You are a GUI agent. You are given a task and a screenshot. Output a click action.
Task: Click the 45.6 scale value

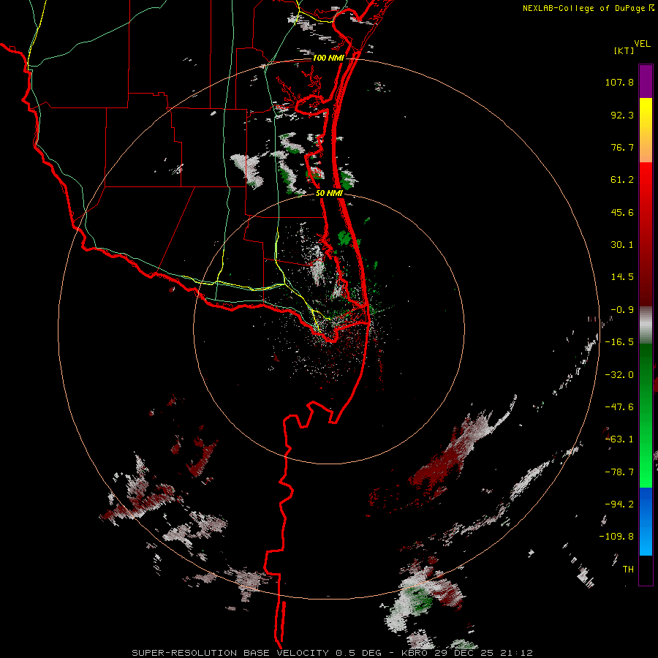[622, 212]
